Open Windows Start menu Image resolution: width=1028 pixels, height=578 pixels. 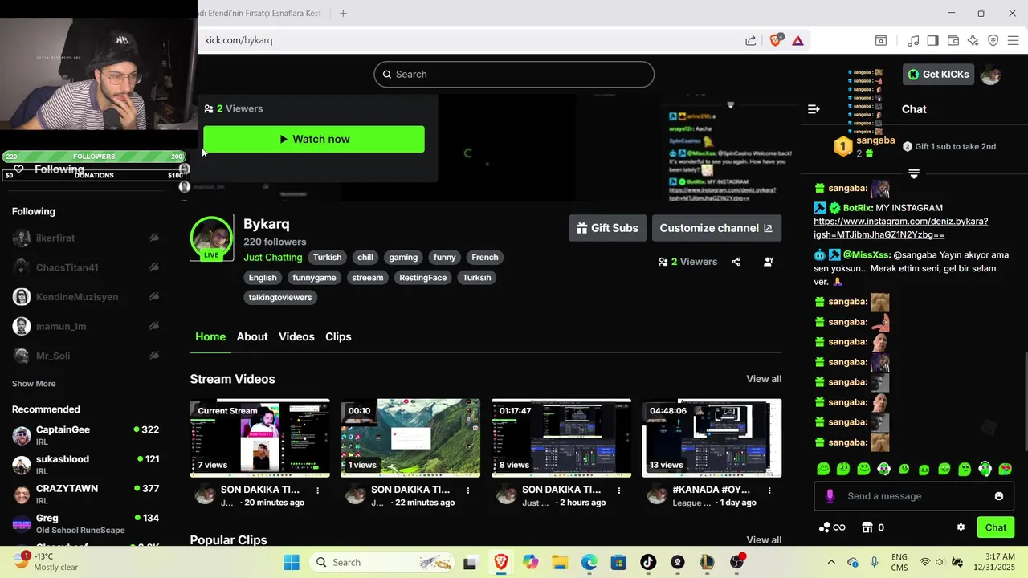[x=291, y=562]
